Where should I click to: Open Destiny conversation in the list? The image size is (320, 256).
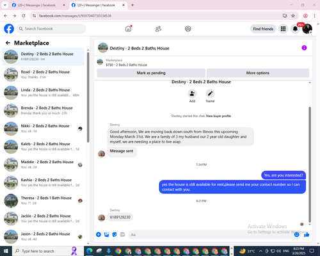(43, 57)
